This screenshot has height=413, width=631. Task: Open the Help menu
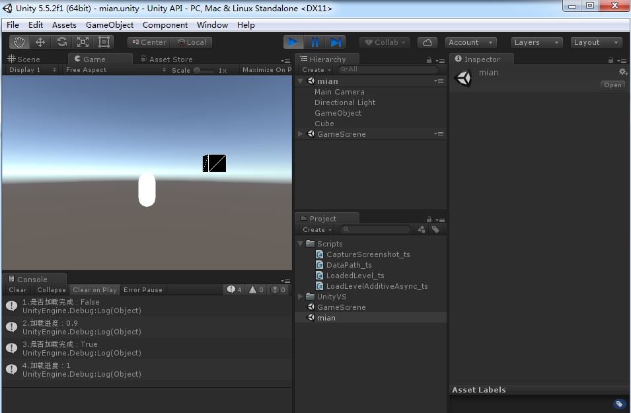pos(246,25)
